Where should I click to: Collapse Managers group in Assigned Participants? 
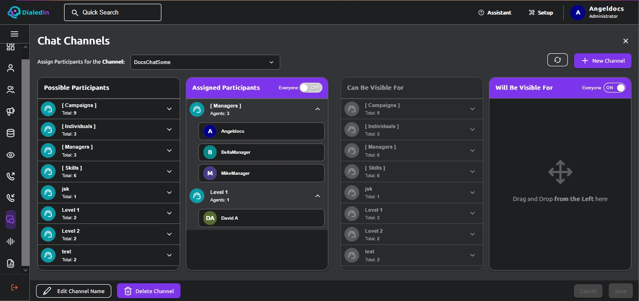tap(318, 109)
